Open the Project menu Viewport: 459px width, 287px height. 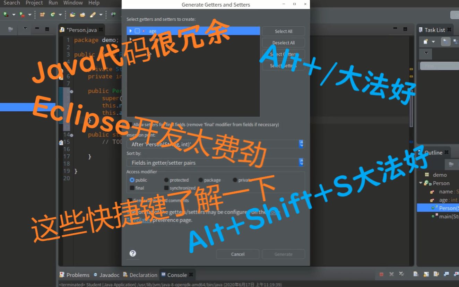pyautogui.click(x=34, y=3)
